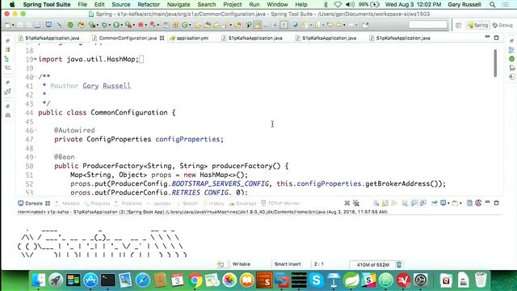
Task: Open Google Chrome from the Dock
Action: (x=195, y=280)
